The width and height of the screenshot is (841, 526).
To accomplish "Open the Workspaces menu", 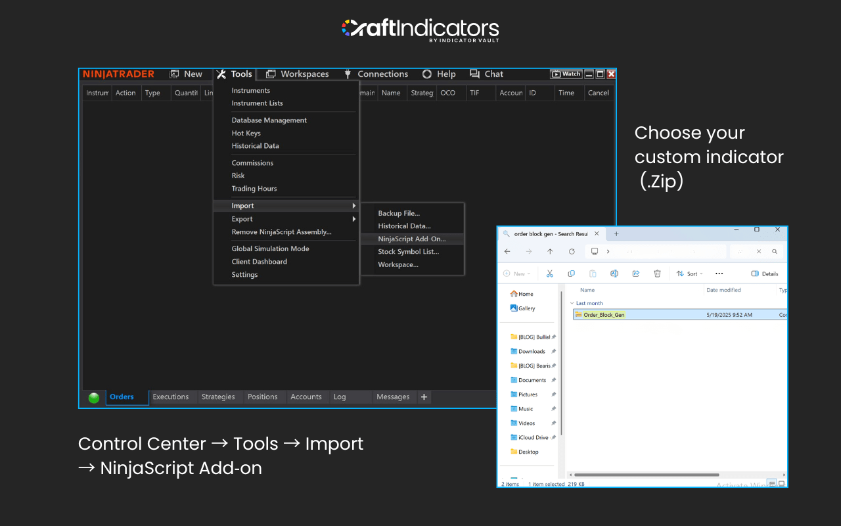I will pos(298,74).
